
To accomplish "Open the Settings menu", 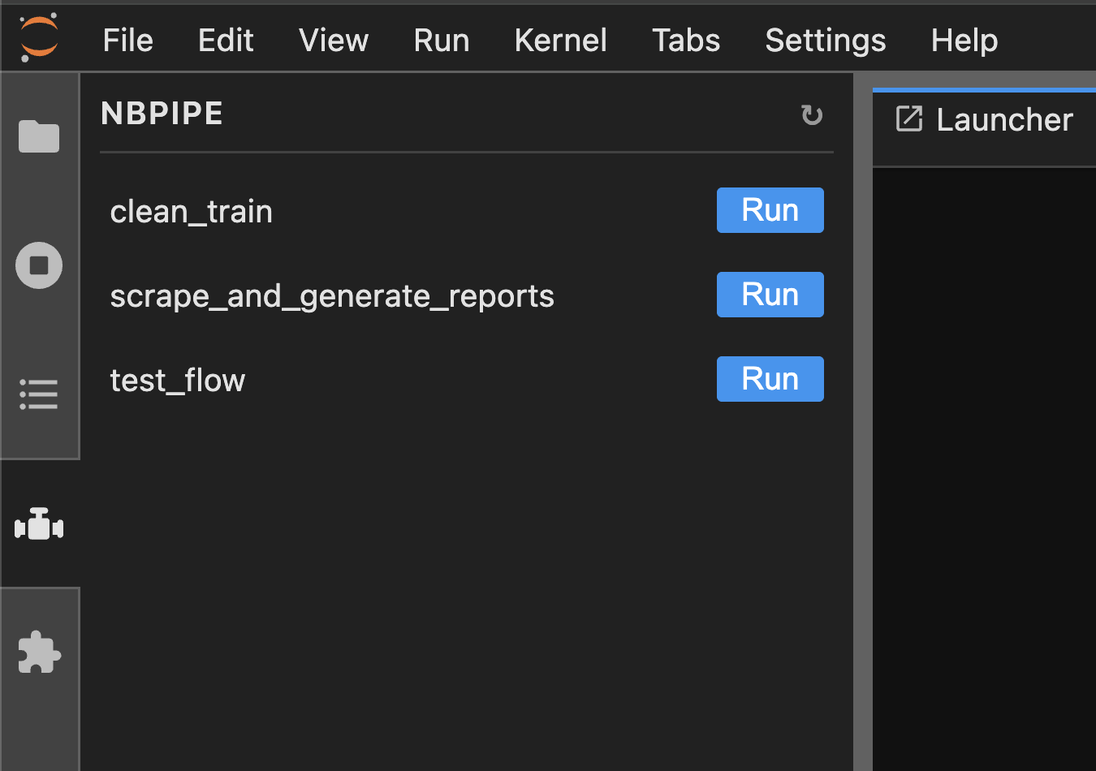I will tap(826, 40).
